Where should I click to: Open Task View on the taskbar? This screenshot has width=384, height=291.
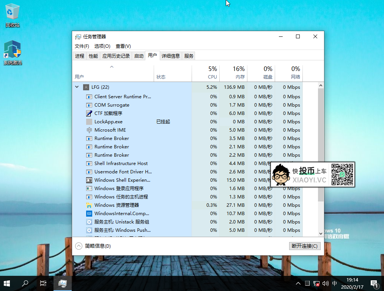[43, 283]
